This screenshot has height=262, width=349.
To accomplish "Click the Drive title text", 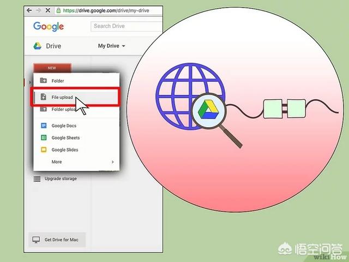I will click(x=53, y=46).
